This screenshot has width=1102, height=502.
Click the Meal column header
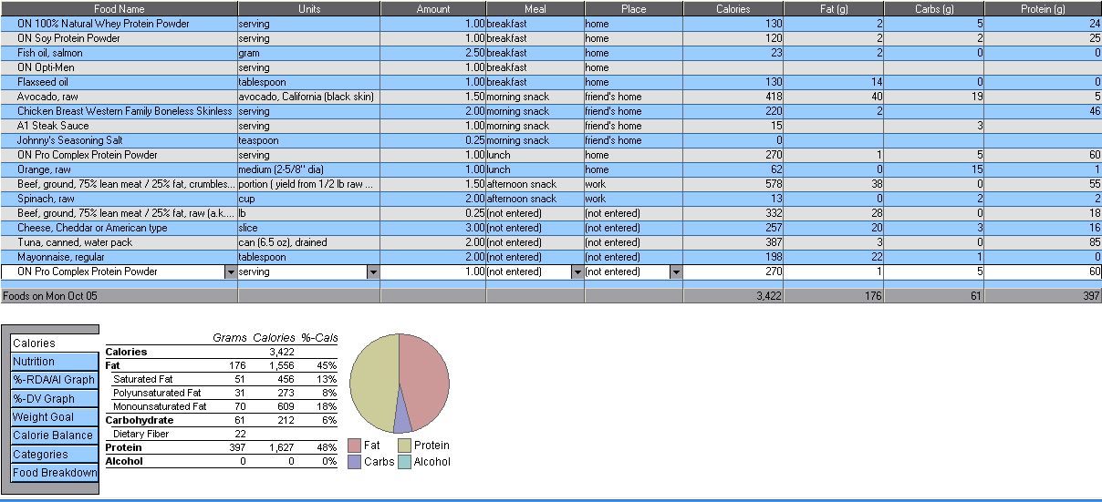tap(535, 9)
